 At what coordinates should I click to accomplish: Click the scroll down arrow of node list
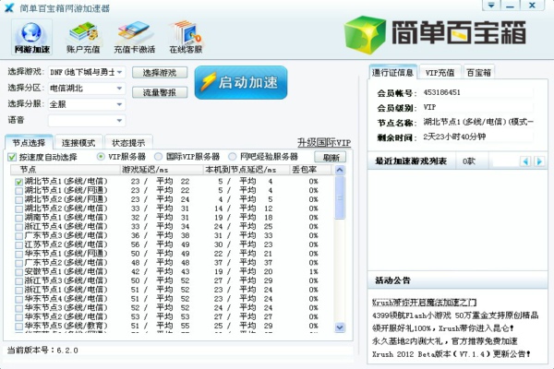(340, 327)
